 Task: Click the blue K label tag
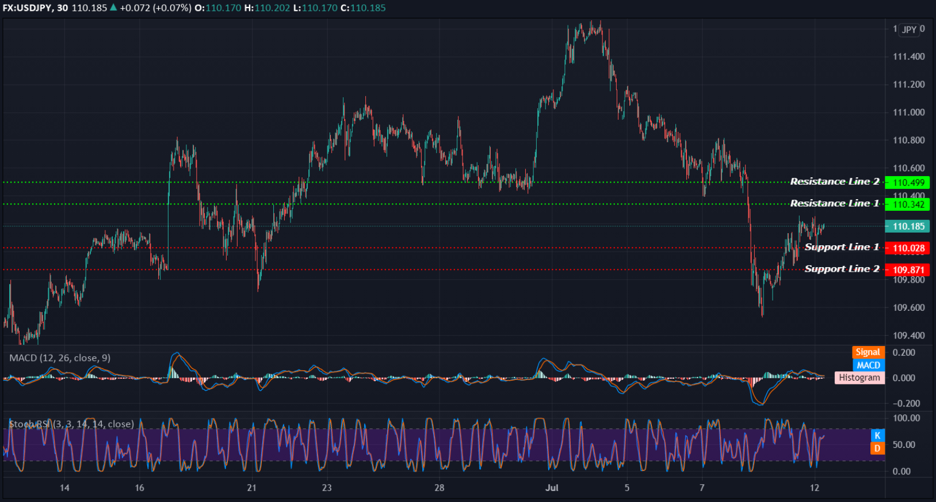pyautogui.click(x=877, y=435)
